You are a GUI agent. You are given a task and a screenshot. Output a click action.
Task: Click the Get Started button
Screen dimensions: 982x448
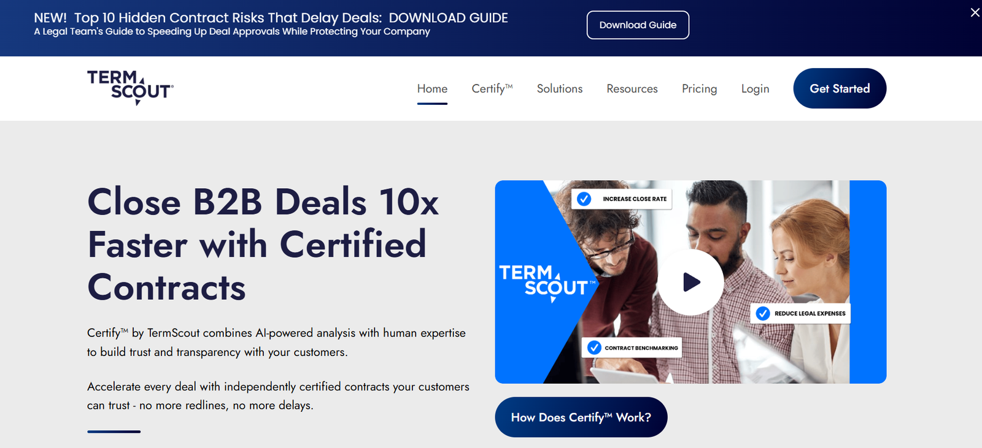point(840,88)
